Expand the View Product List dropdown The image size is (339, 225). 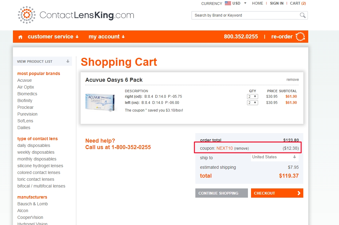[42, 61]
